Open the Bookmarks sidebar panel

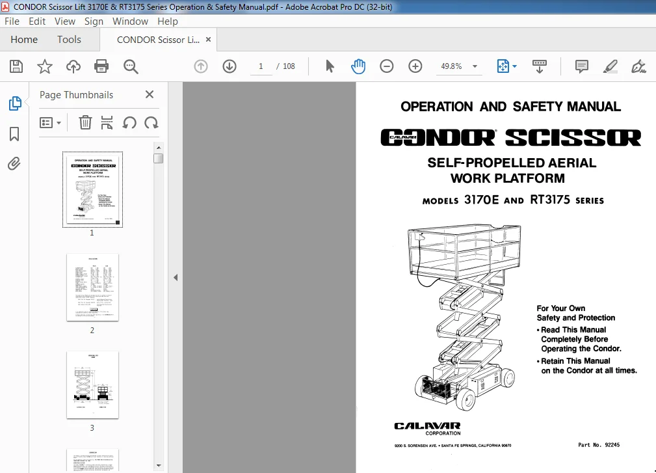(x=14, y=134)
